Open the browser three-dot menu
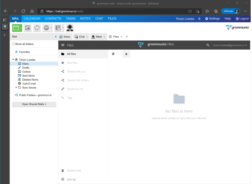 pyautogui.click(x=246, y=11)
